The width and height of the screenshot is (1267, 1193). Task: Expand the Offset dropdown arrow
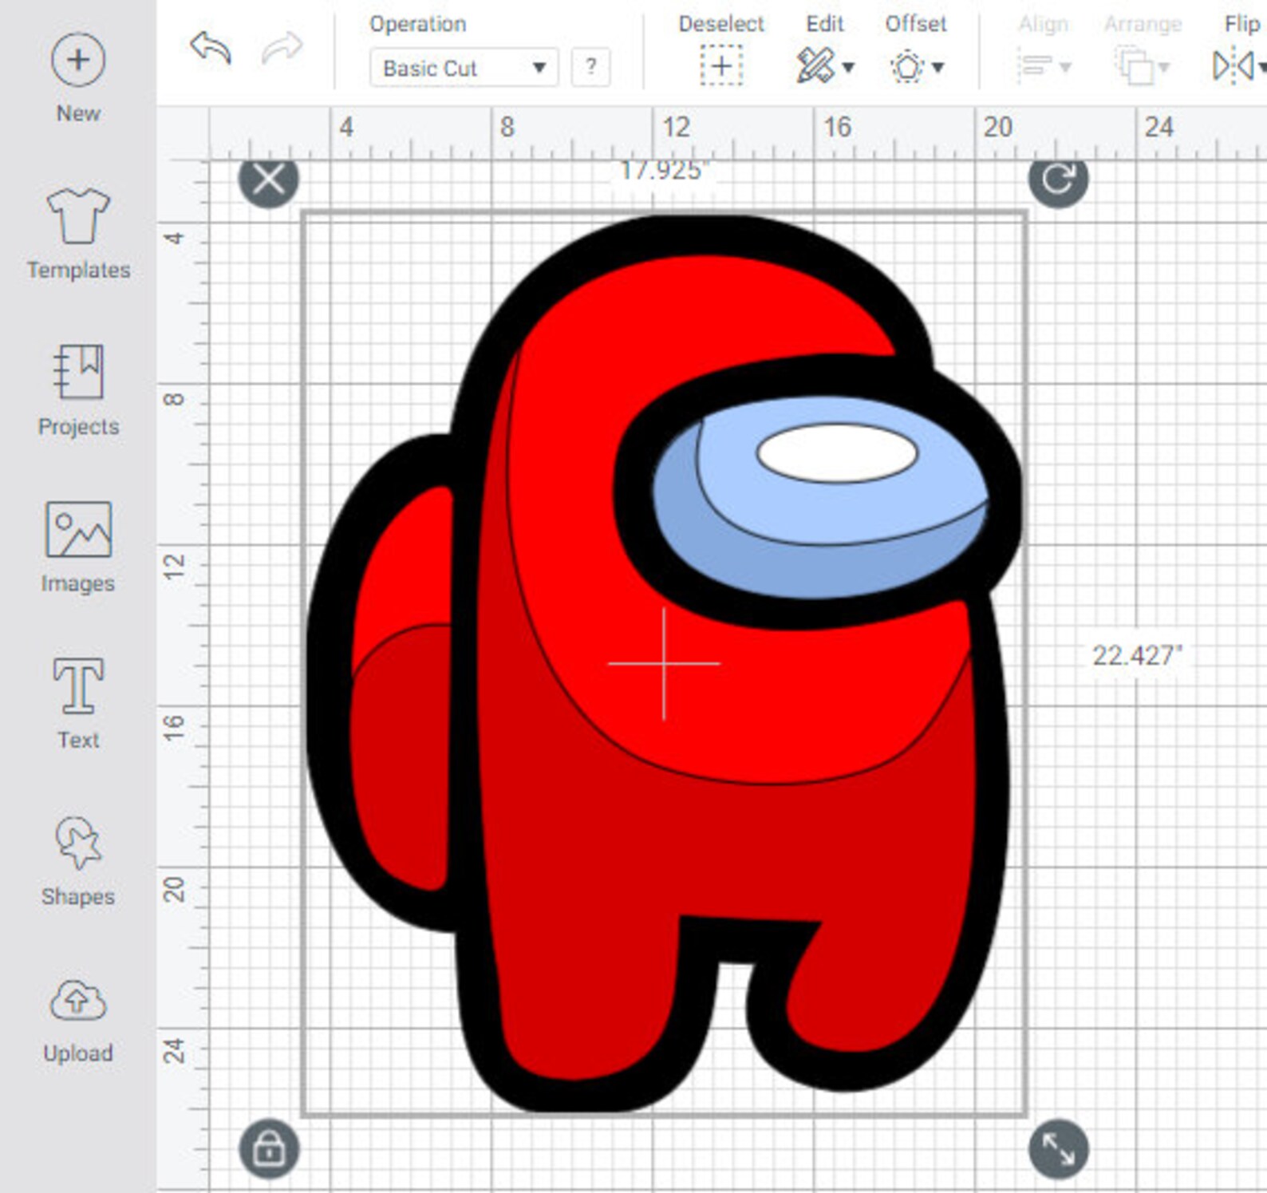(938, 68)
